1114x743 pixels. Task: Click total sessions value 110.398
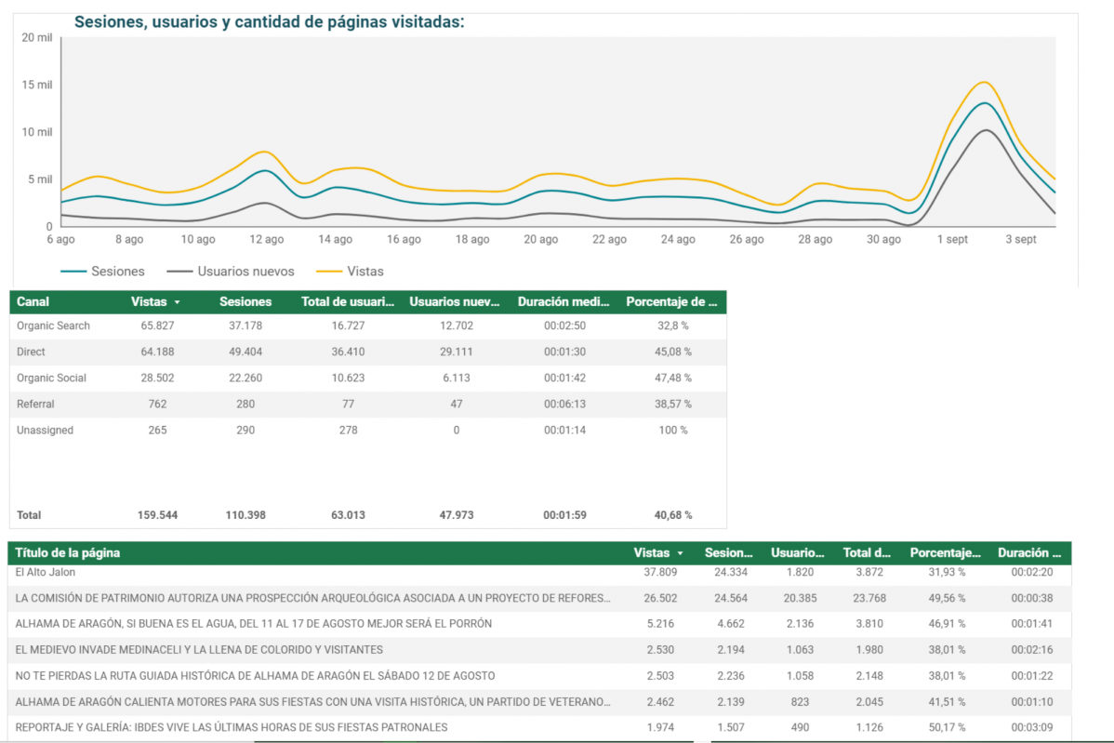tap(245, 515)
